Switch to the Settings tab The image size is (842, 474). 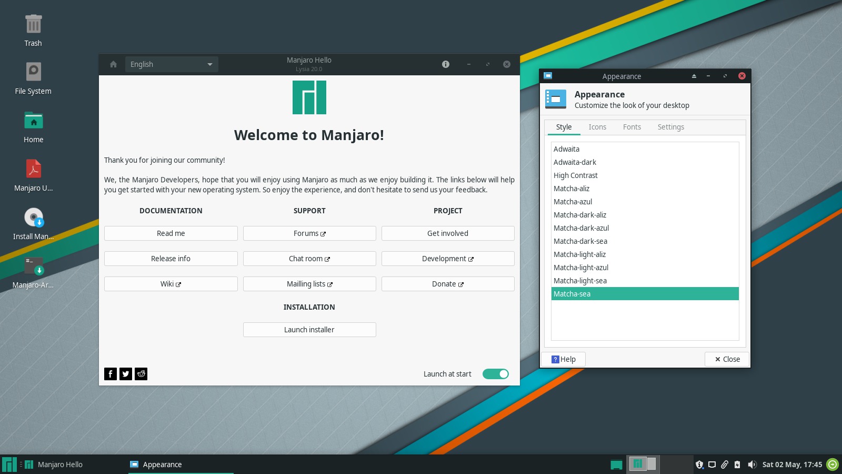671,127
